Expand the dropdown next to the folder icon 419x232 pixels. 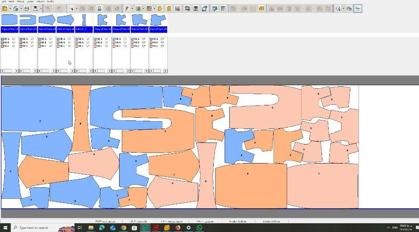click(10, 9)
